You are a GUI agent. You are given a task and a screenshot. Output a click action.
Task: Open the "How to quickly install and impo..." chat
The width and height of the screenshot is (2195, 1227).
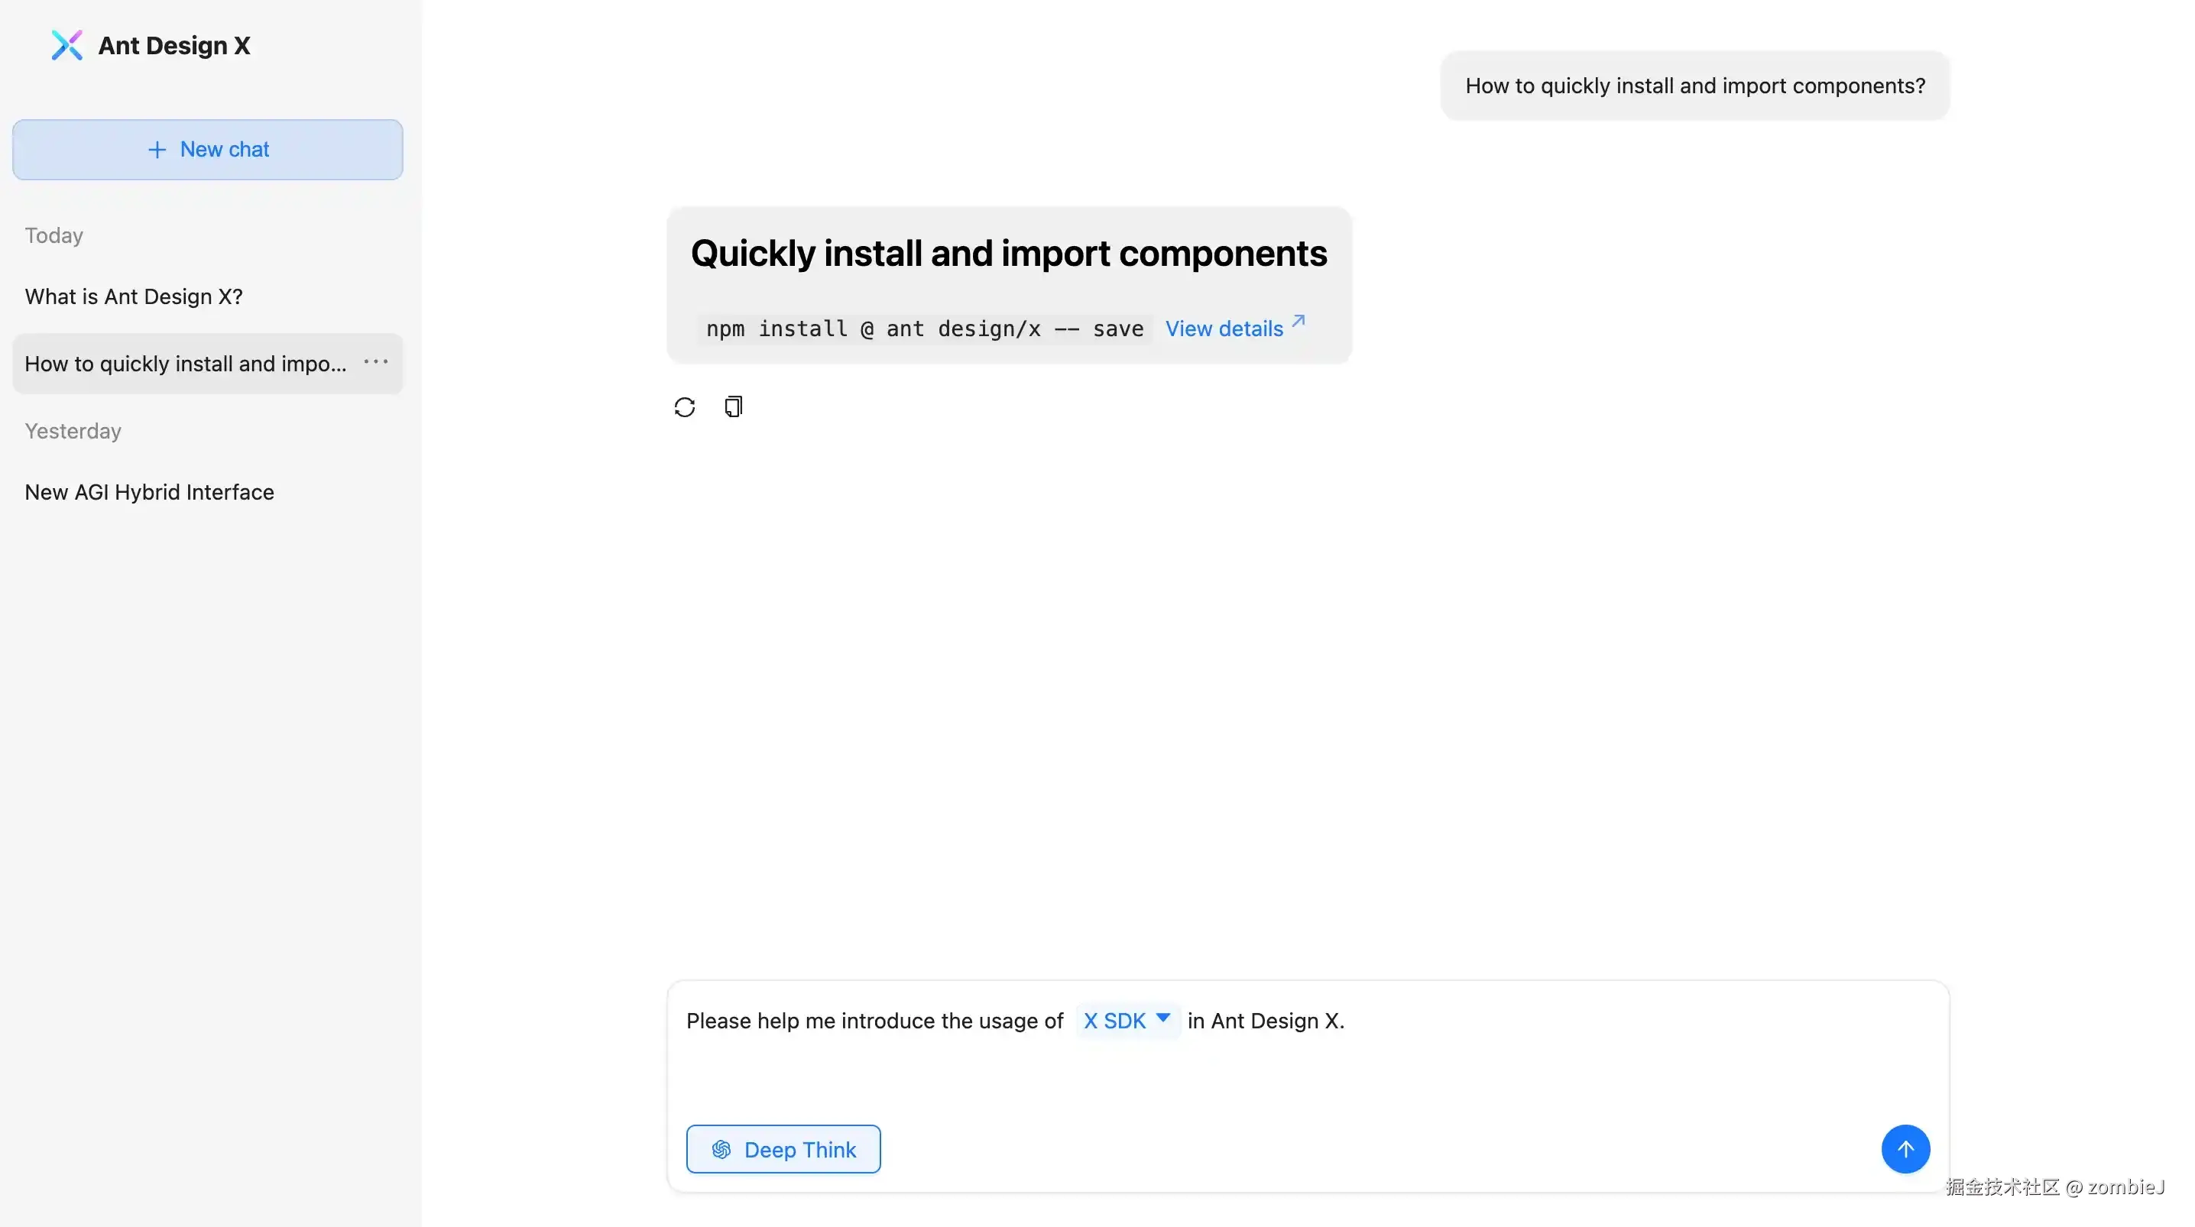coord(185,364)
